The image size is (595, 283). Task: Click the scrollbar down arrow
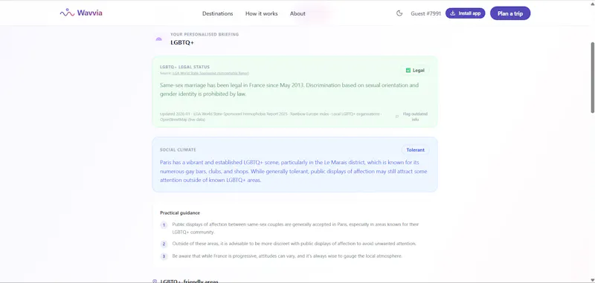pos(592,280)
